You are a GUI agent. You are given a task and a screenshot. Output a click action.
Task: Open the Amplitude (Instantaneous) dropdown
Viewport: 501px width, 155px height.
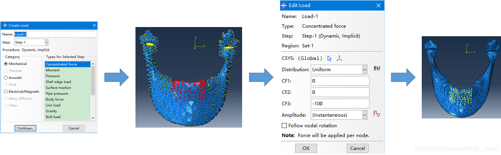364,115
